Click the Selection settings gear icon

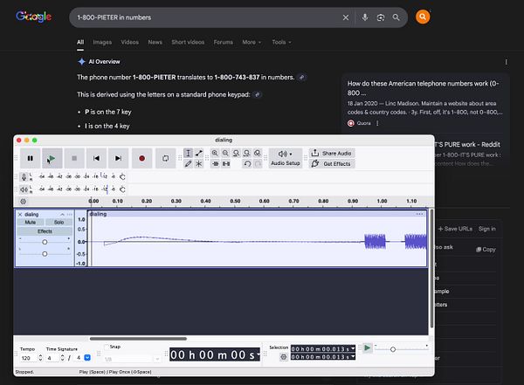click(x=283, y=357)
